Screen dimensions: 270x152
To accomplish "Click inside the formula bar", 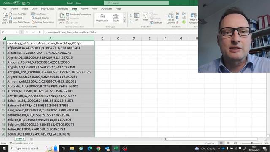I will 121,32.
